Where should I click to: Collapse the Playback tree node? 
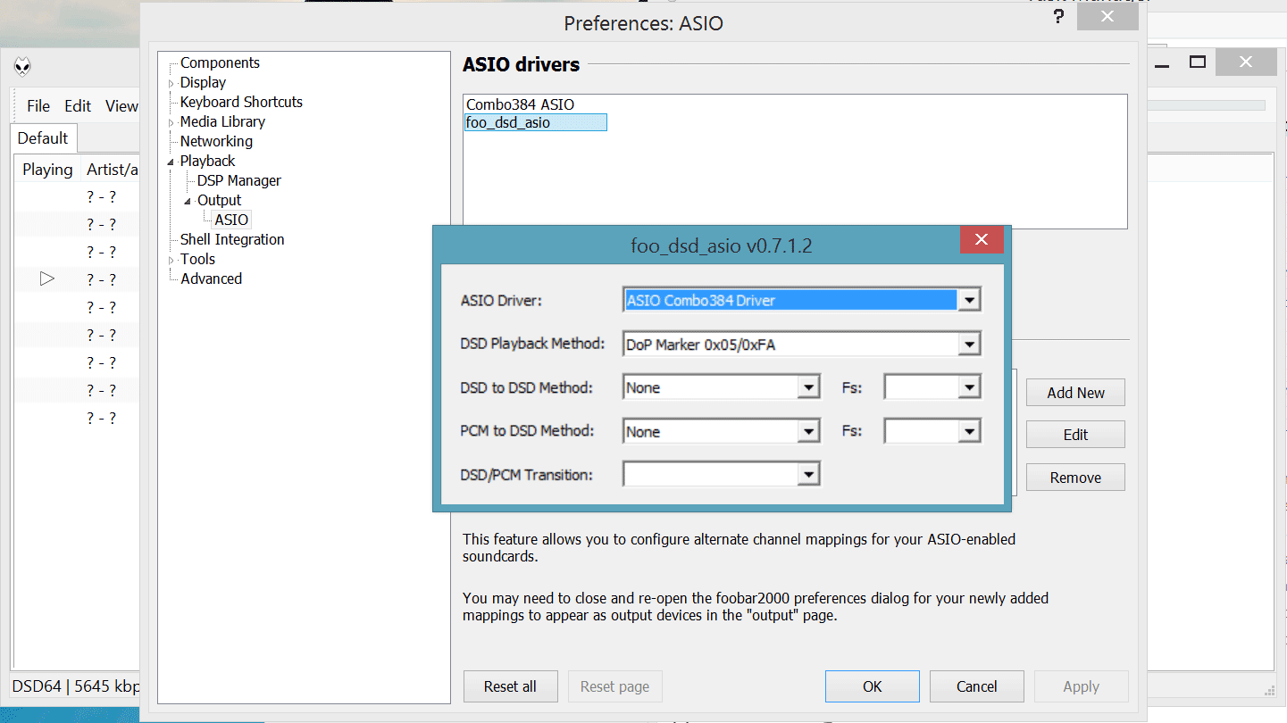(171, 162)
